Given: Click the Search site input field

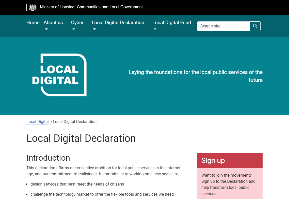Looking at the screenshot, I should (x=223, y=26).
